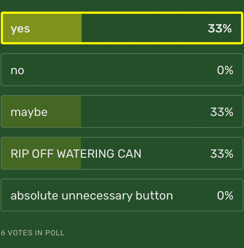Screen dimensions: 244x248
Task: Click the 33% label on yes row
Action: point(220,28)
